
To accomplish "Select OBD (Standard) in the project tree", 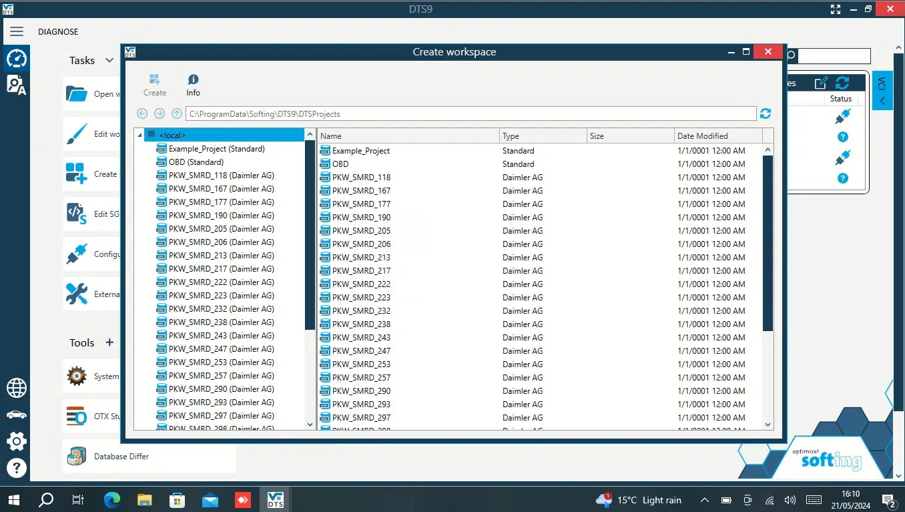I will pos(196,162).
